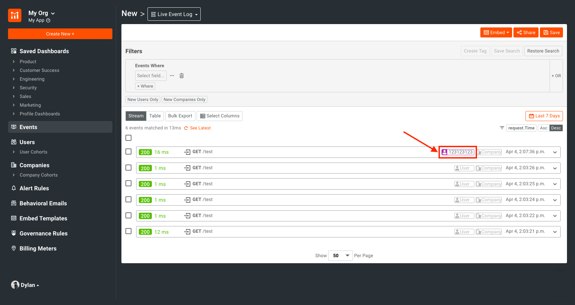Open Governance Rules in the sidebar
This screenshot has height=305, width=575.
[x=43, y=233]
